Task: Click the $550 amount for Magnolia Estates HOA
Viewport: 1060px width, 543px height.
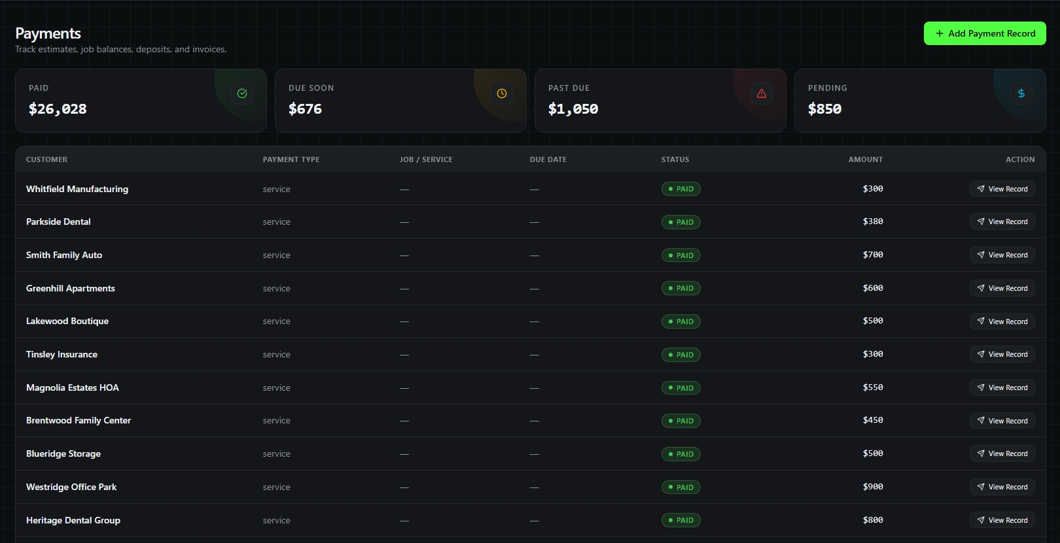Action: (x=873, y=387)
